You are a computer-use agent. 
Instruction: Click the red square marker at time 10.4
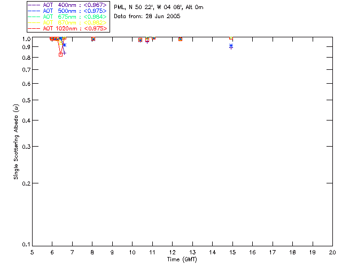click(x=140, y=40)
